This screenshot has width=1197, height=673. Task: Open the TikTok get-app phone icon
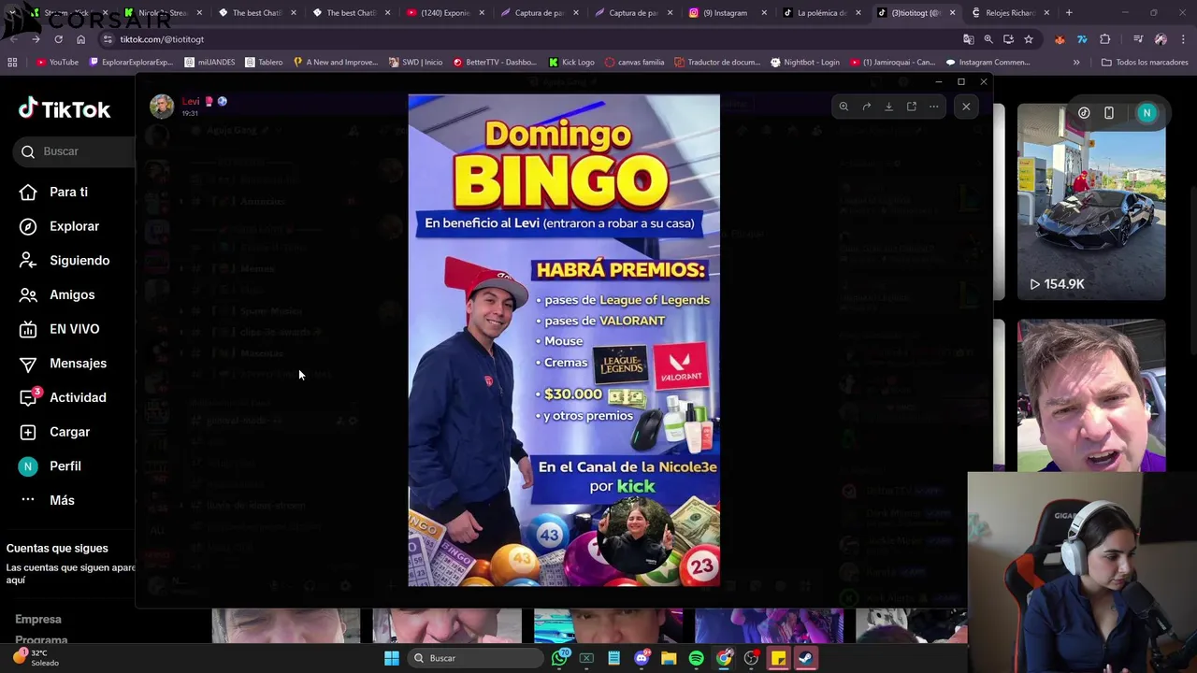click(1109, 113)
